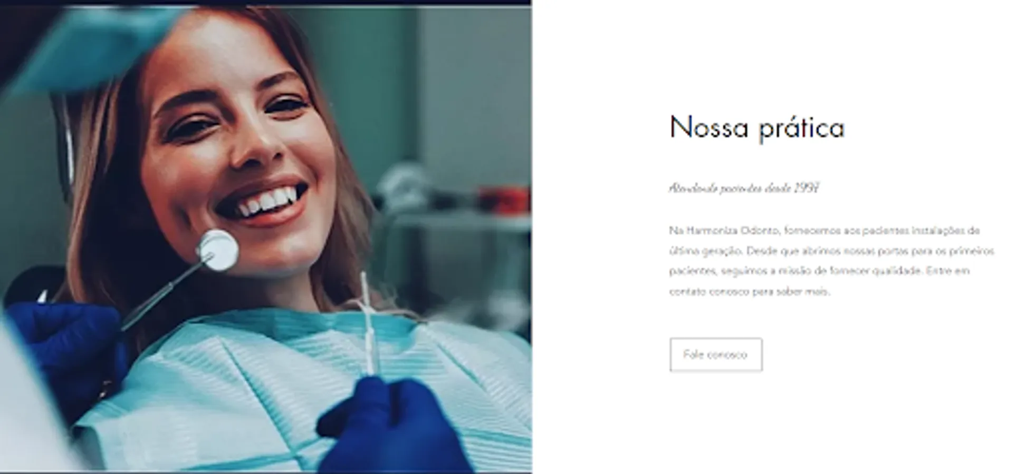Viewport: 1017px width, 474px height.
Task: Click the last paragraph line about contato
Action: click(x=750, y=291)
